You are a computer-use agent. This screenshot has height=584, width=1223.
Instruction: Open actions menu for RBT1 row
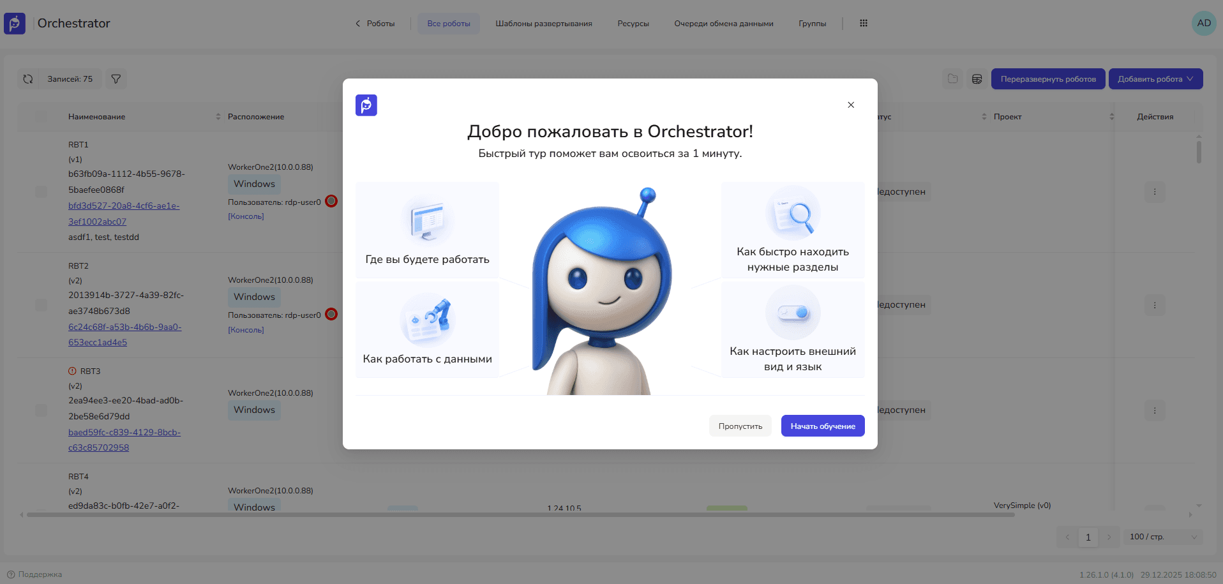1154,192
